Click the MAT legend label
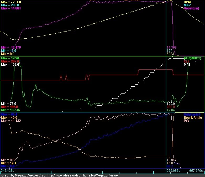This screenshot has width=205, height=177. [187, 65]
